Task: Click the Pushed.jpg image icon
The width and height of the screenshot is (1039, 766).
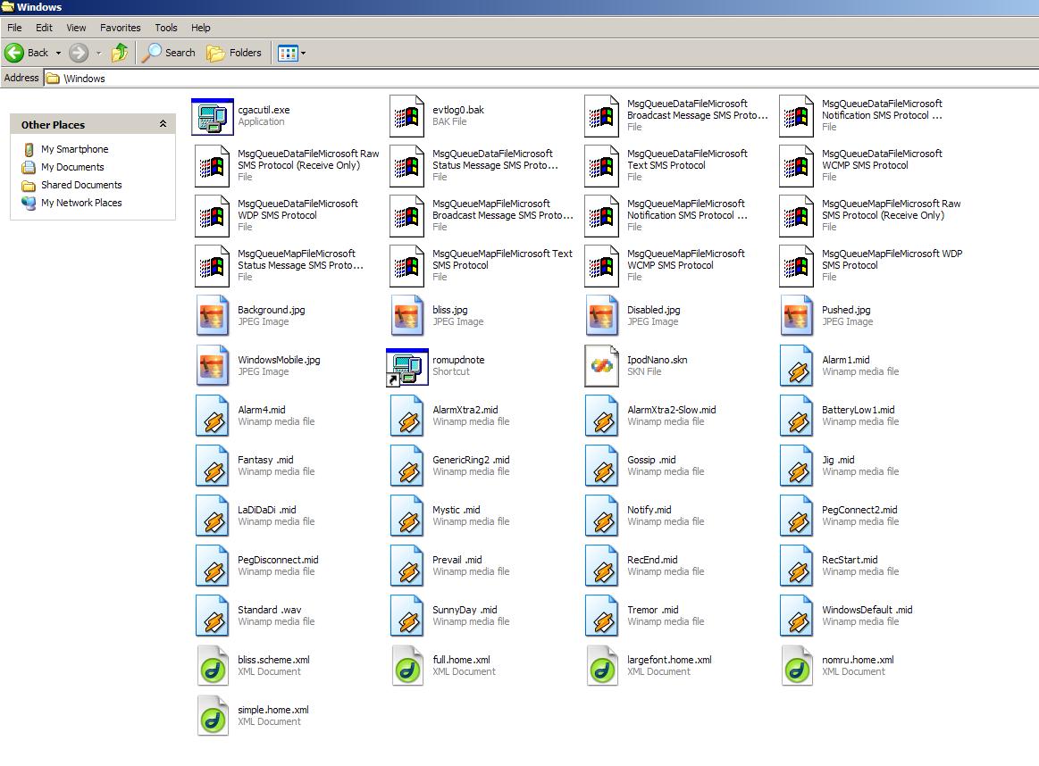Action: coord(797,316)
